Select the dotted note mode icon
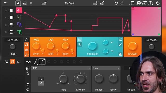This screenshot has width=166, height=93. (26, 55)
